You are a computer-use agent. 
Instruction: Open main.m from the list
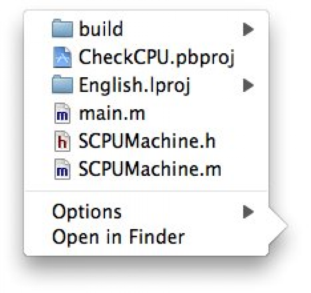click(112, 114)
